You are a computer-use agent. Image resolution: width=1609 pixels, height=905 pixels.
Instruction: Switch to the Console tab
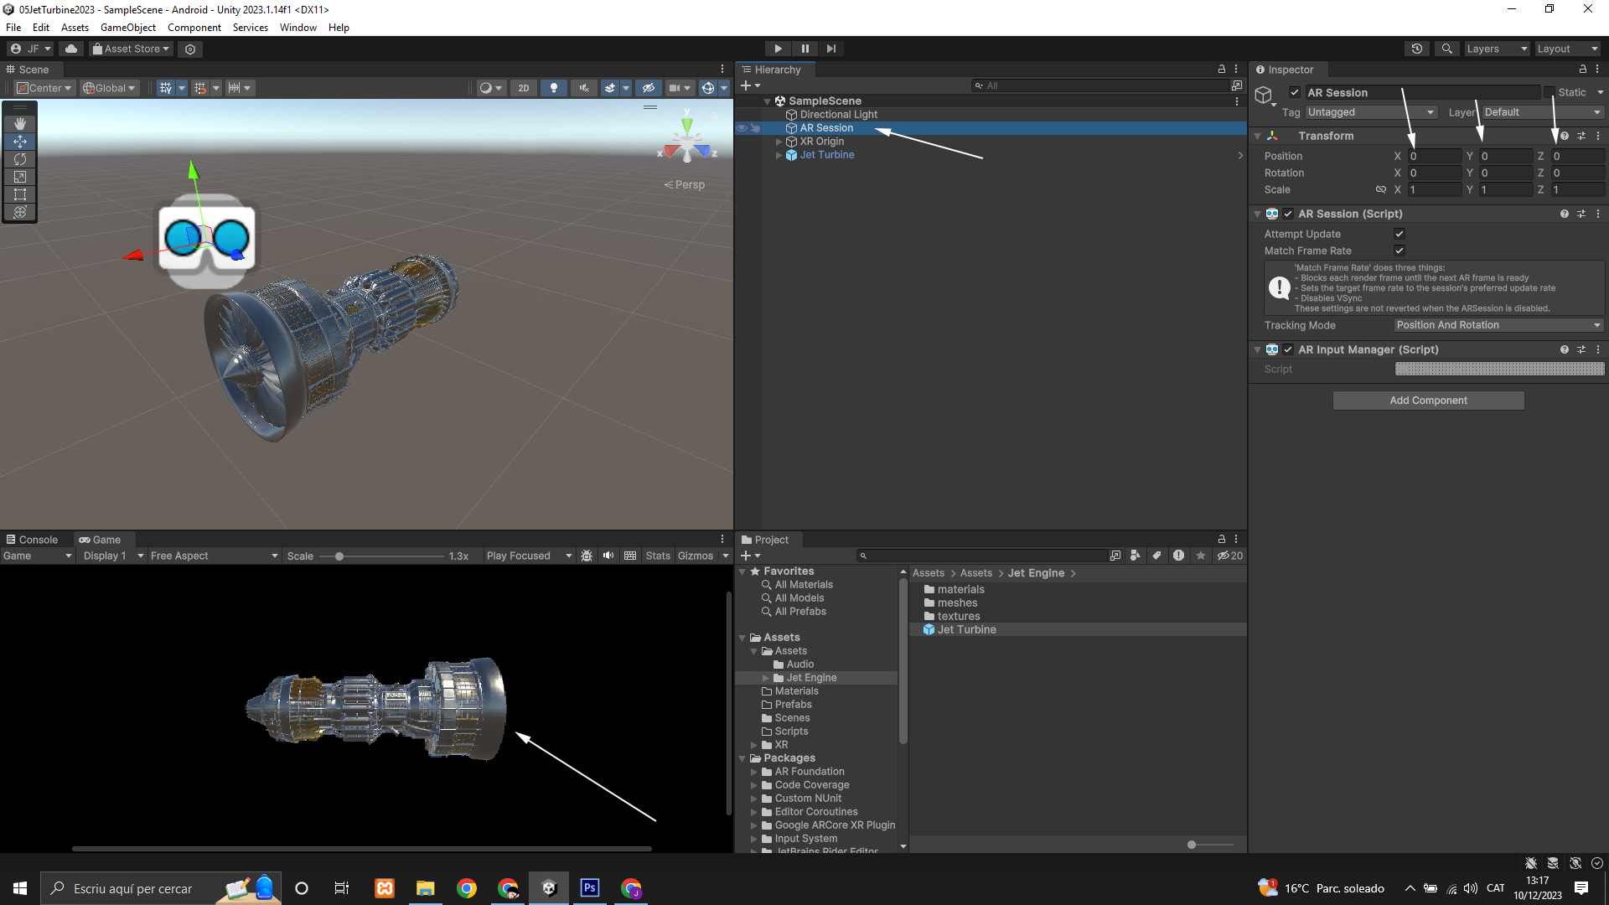tap(32, 540)
